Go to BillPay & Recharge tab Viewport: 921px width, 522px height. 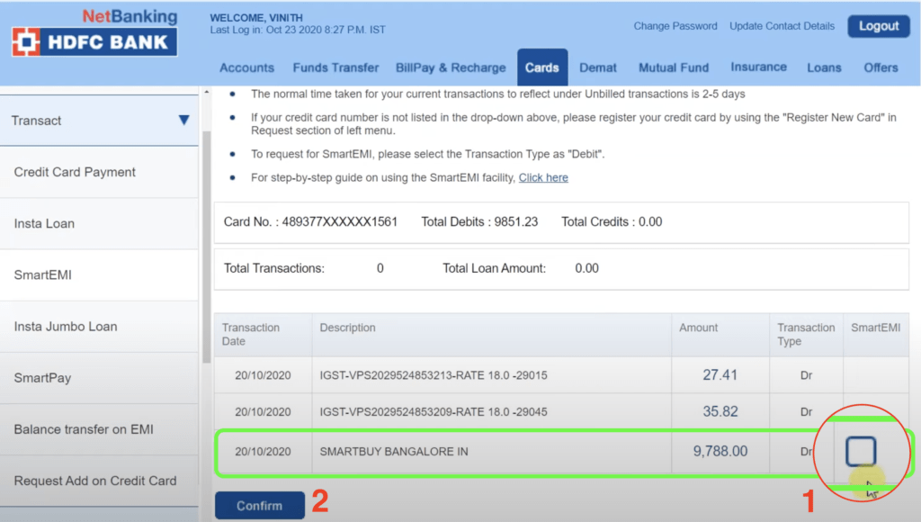451,67
